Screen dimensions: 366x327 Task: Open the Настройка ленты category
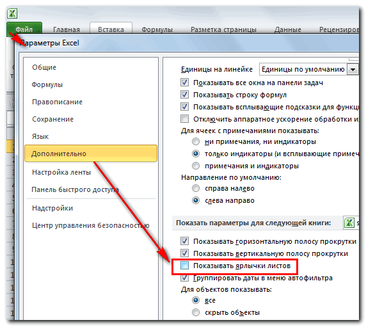pyautogui.click(x=61, y=172)
